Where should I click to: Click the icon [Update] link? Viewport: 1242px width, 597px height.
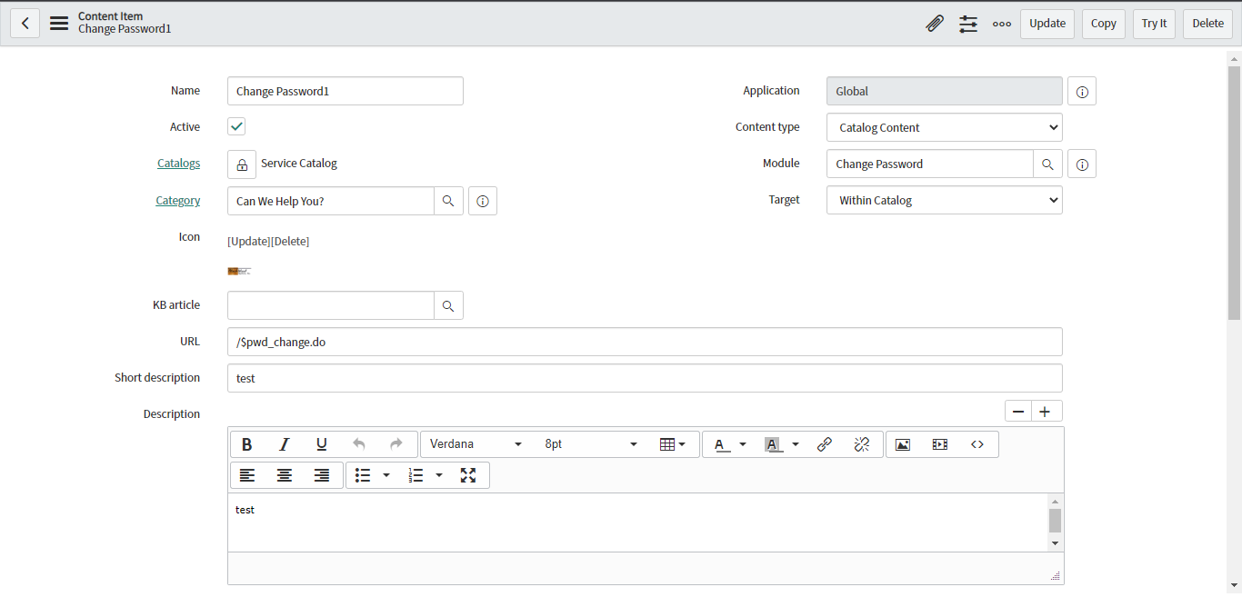[249, 241]
